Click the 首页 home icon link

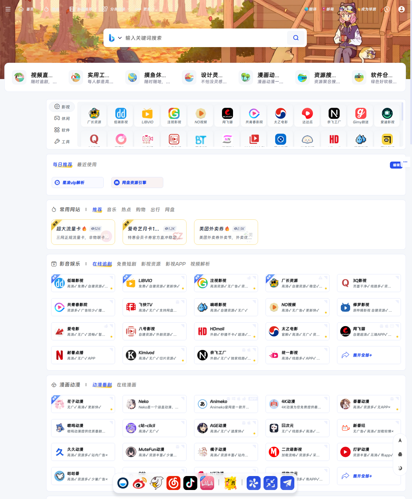point(26,9)
